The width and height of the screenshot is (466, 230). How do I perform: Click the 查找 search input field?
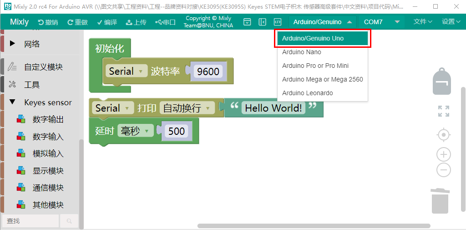click(30, 221)
